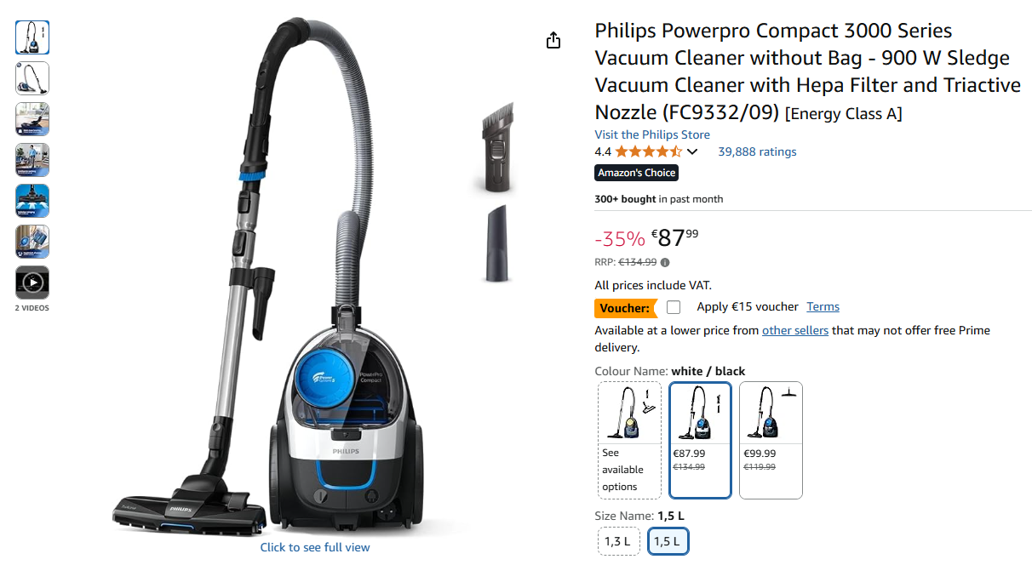View the fifth gallery thumbnail with blue nozzle

tap(32, 201)
